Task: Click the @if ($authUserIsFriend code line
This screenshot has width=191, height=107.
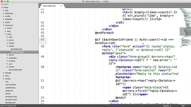Action: pyautogui.click(x=134, y=41)
